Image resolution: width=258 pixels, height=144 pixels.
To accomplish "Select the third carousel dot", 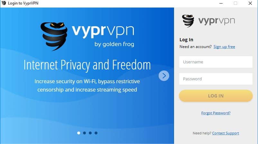I will point(90,133).
